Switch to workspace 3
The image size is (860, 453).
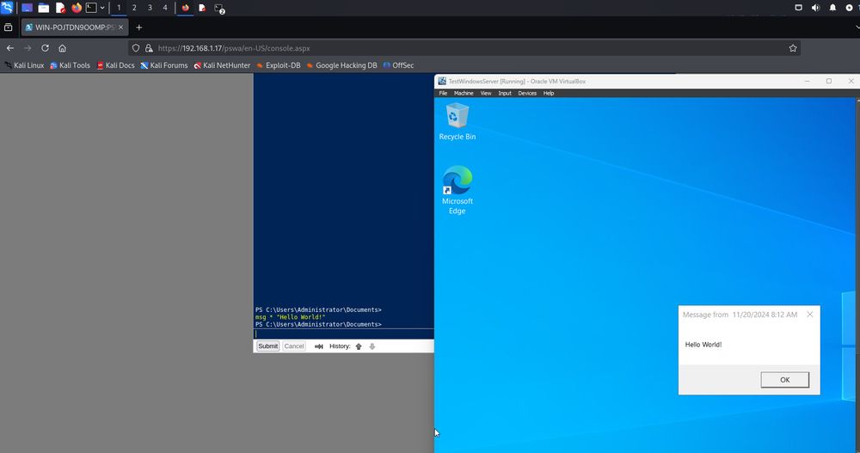pyautogui.click(x=150, y=8)
